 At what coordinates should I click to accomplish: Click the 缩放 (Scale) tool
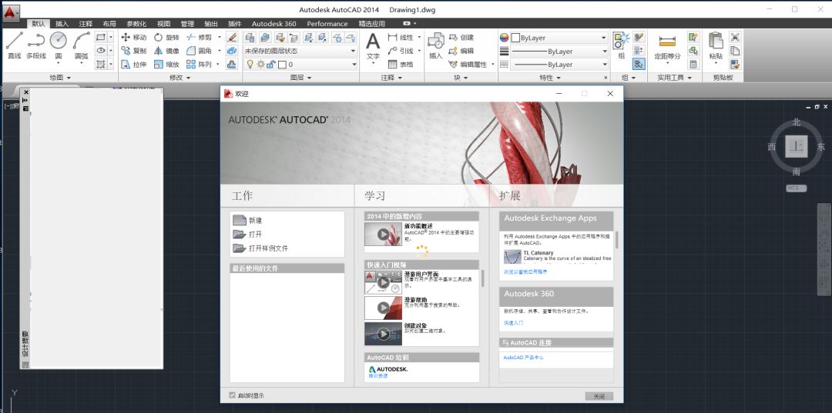166,65
